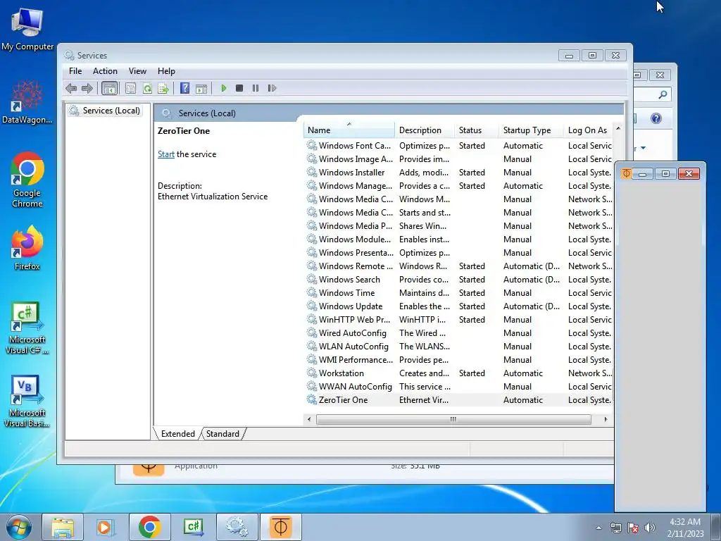
Task: Click the Action Center flag tray icon
Action: click(633, 528)
